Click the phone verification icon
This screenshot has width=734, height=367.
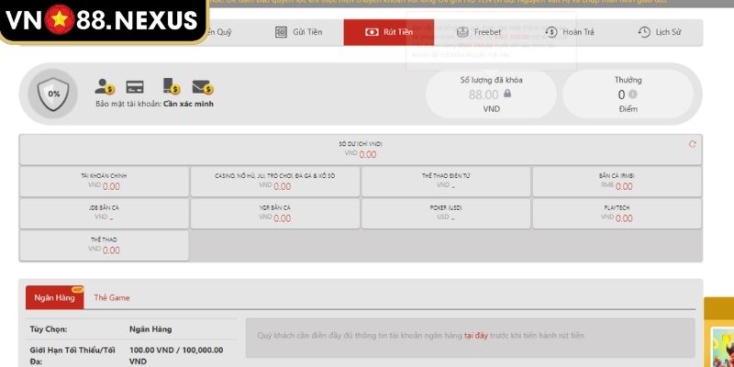click(x=172, y=86)
